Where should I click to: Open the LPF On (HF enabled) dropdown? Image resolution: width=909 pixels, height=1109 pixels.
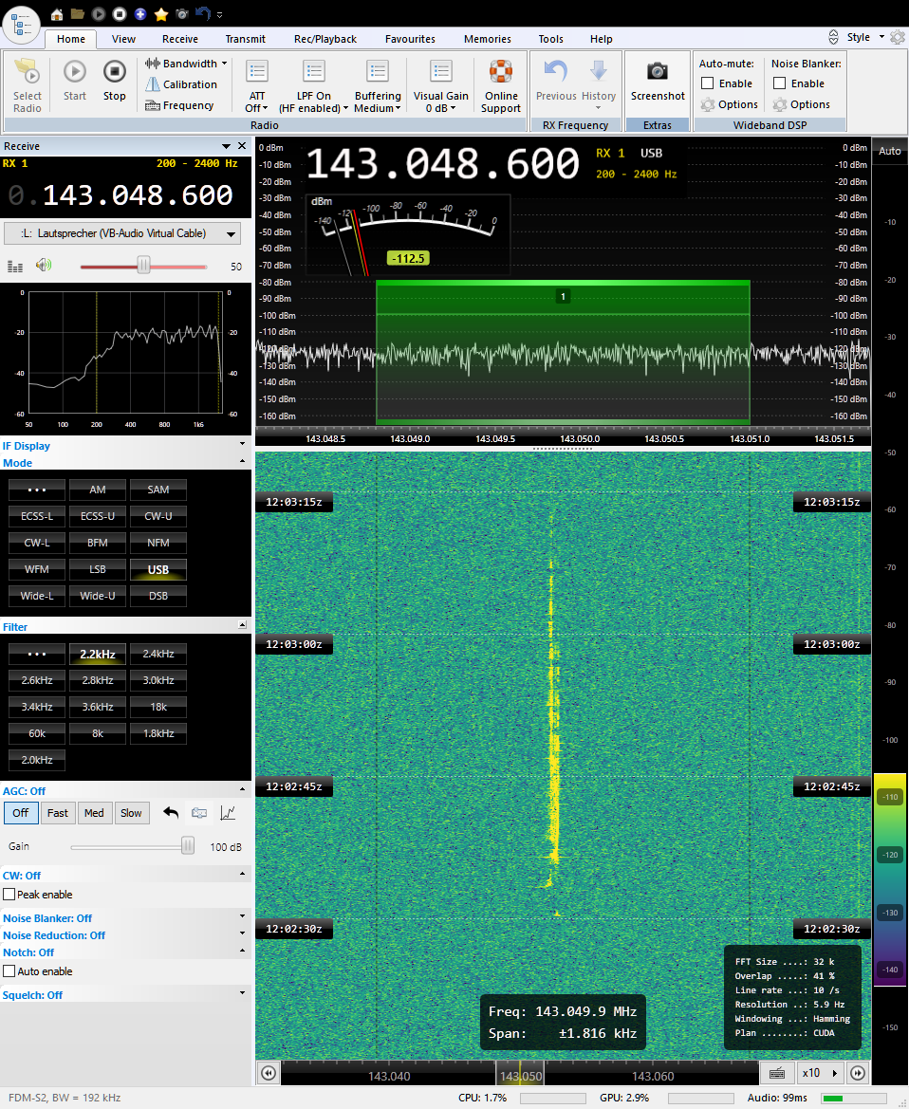coord(313,85)
